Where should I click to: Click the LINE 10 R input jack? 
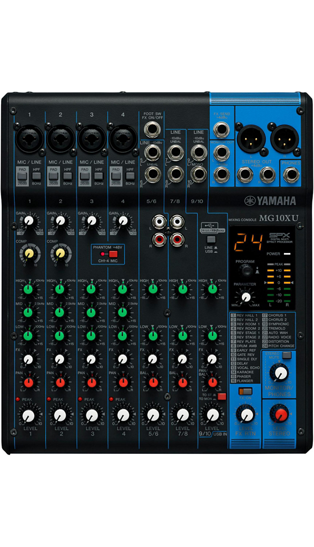199,175
